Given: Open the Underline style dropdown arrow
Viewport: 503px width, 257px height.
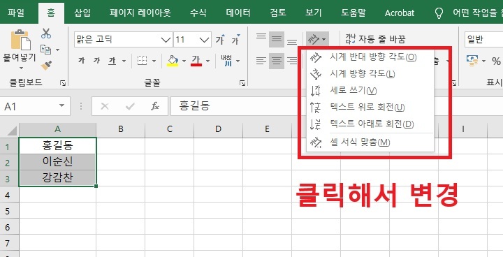Looking at the screenshot, I should point(124,61).
